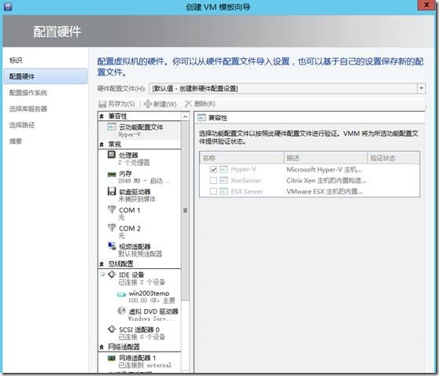The image size is (439, 376).
Task: Select 'COM 1' label
Action: (x=130, y=210)
